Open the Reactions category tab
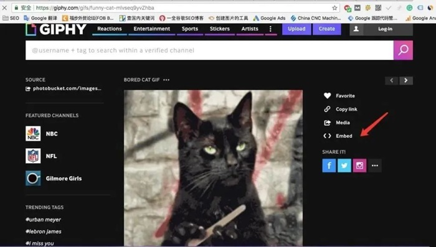Screen dimensions: 436x247 tap(110, 29)
